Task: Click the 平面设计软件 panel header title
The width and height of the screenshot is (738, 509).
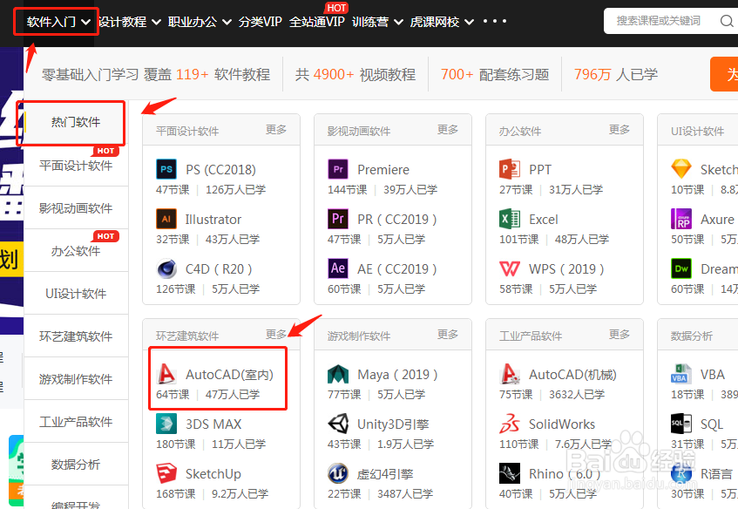Action: [x=187, y=131]
